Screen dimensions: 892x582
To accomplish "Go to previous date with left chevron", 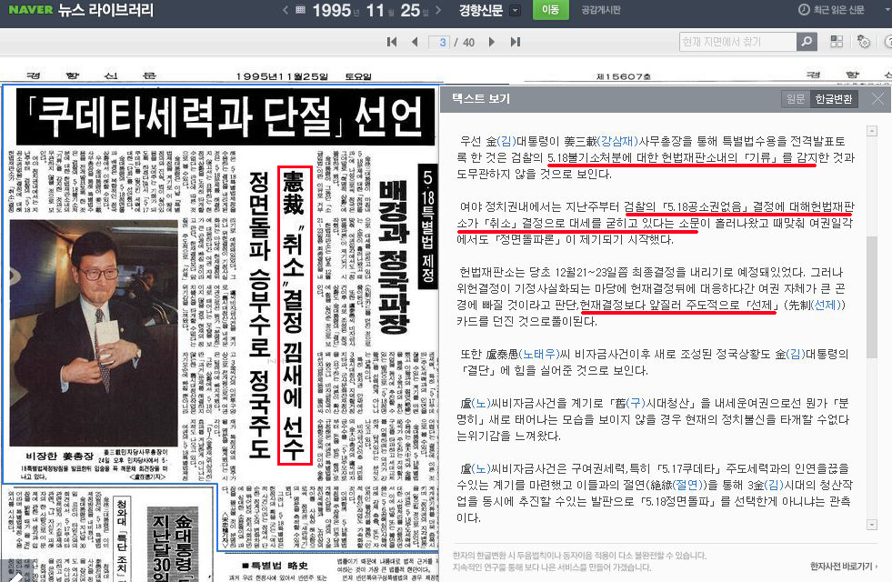I will [286, 10].
